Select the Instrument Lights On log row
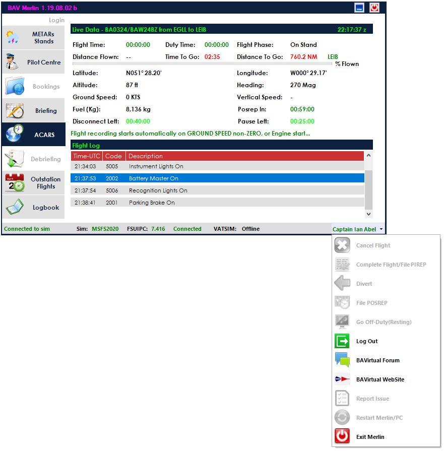This screenshot has width=444, height=451. point(217,166)
